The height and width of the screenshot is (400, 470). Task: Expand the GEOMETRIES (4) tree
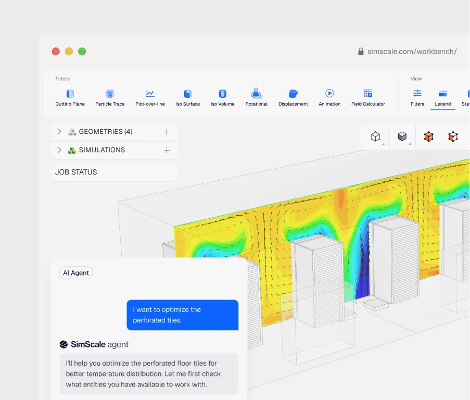click(x=59, y=132)
